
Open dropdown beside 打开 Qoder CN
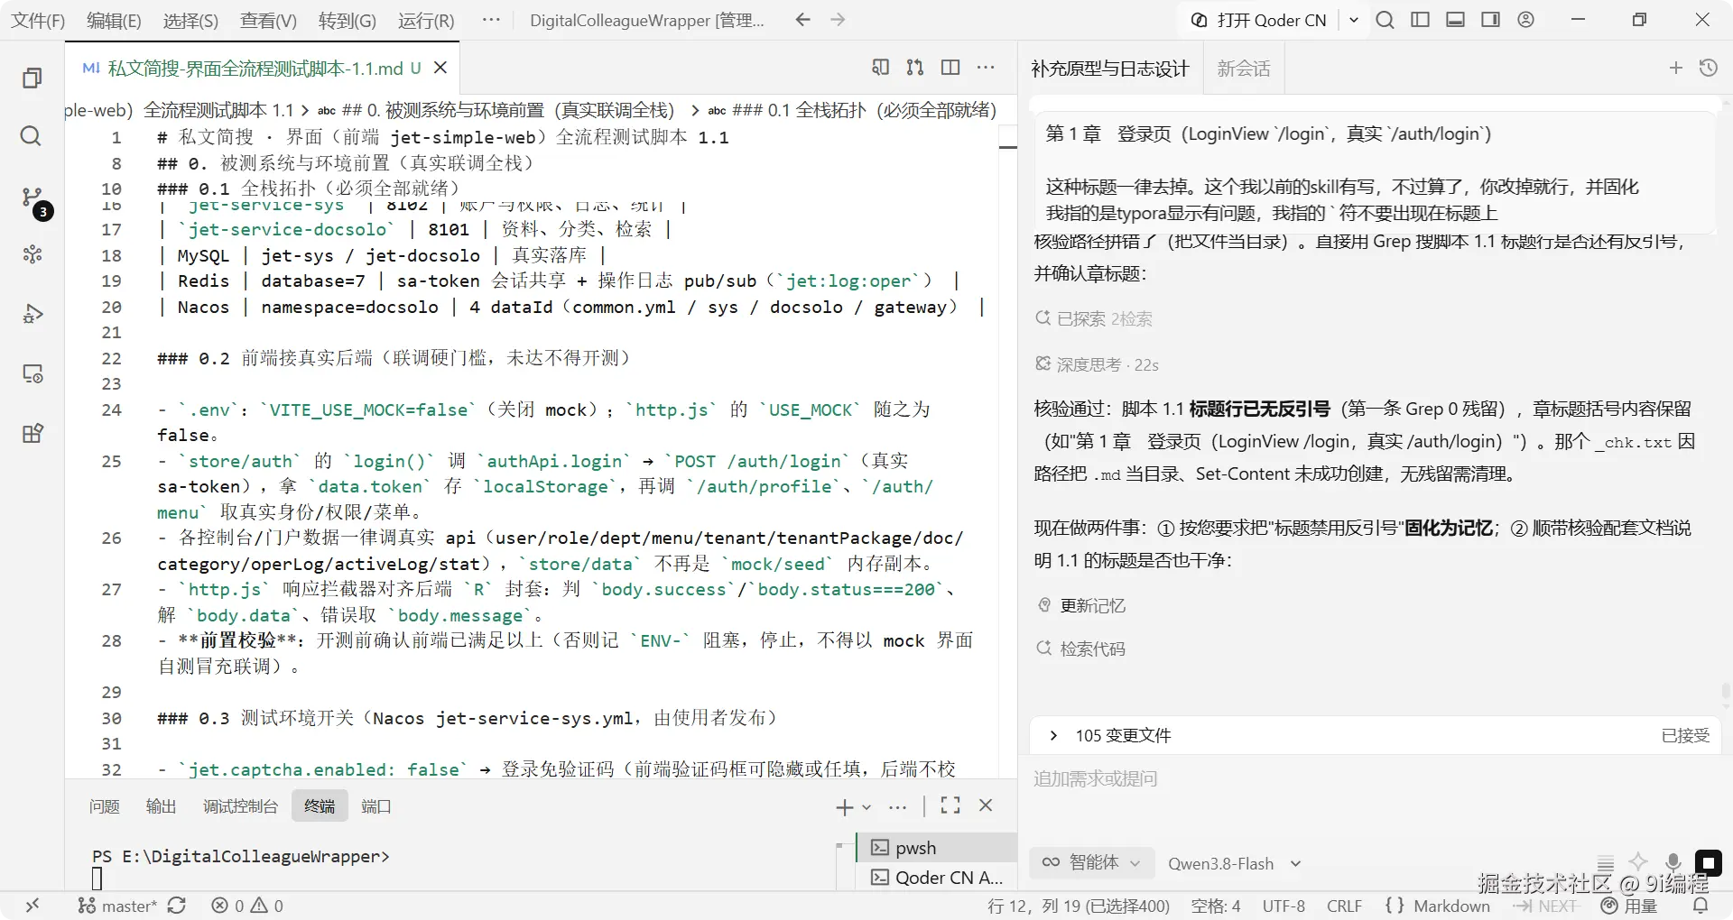point(1353,20)
